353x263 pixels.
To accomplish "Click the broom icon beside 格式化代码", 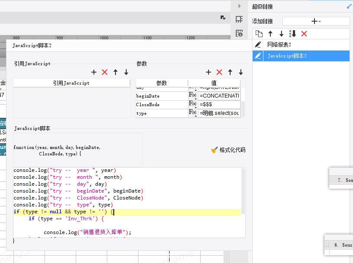I will tap(214, 150).
